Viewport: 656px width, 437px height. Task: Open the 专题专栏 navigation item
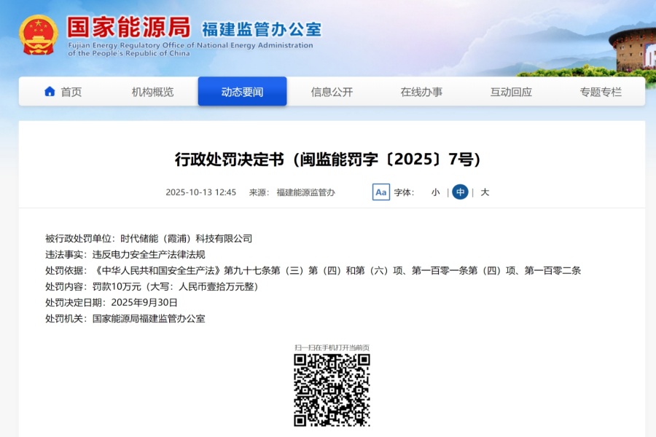click(x=601, y=92)
